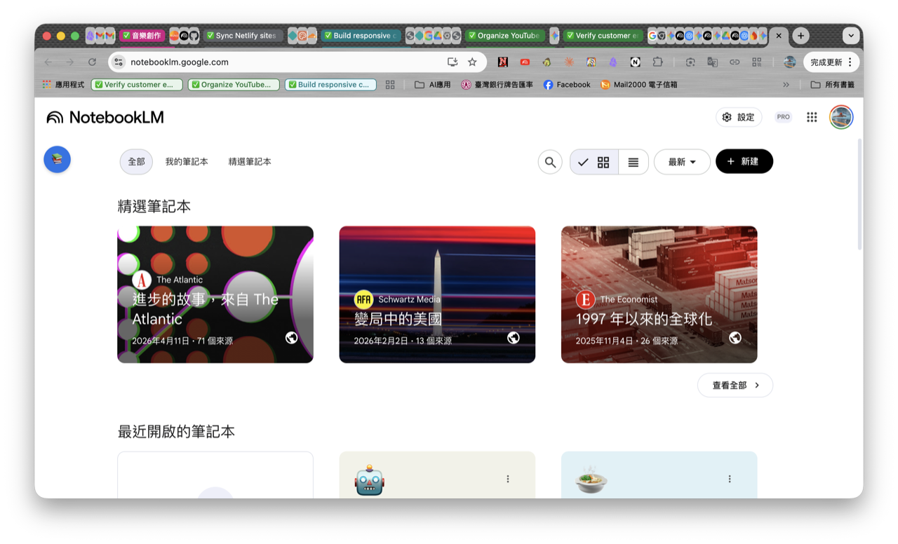Click 查看全部 to view all featured notebooks
Viewport: 898px width, 544px height.
pos(735,385)
